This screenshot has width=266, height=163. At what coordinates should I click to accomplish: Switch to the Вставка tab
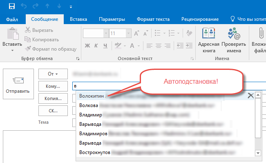tap(78, 19)
